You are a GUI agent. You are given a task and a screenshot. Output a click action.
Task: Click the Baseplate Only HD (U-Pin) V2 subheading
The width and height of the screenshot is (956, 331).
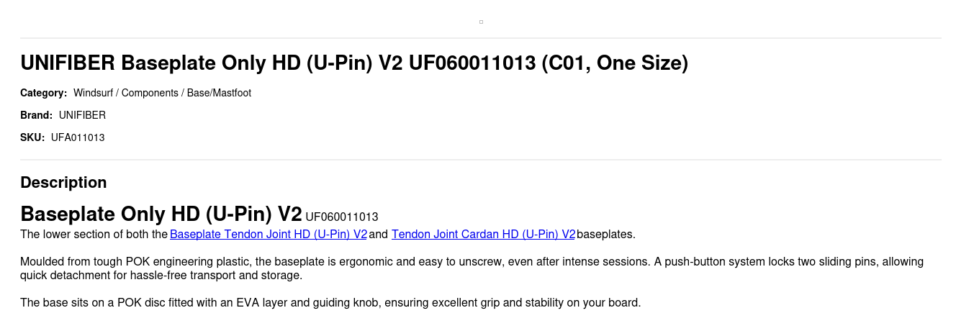161,214
